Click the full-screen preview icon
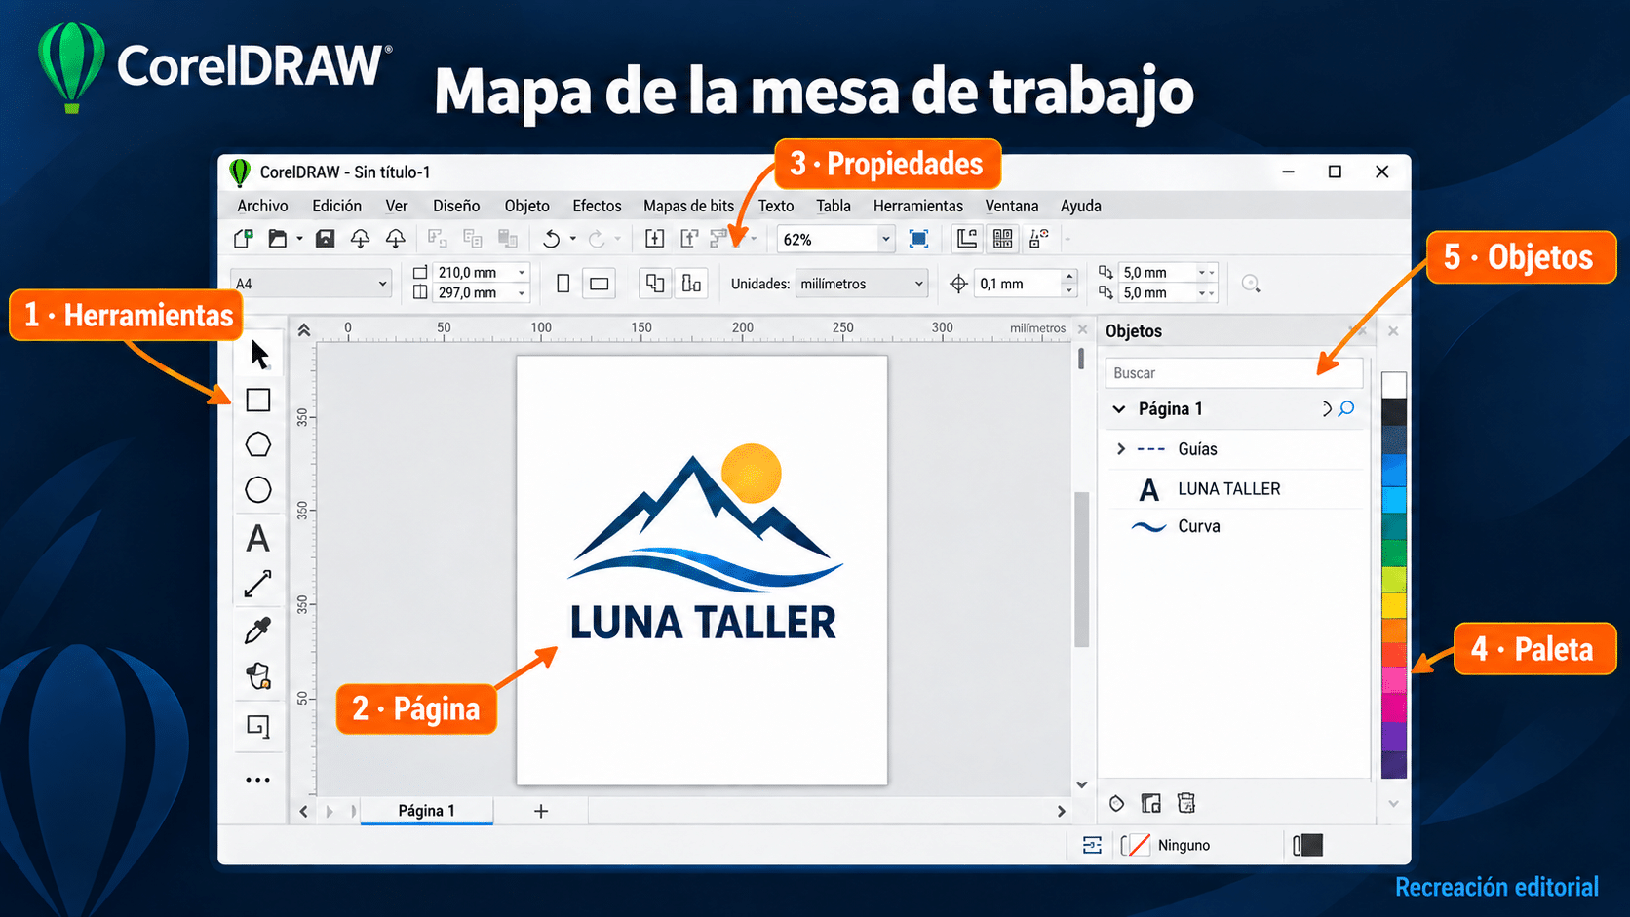The image size is (1630, 917). [x=918, y=239]
